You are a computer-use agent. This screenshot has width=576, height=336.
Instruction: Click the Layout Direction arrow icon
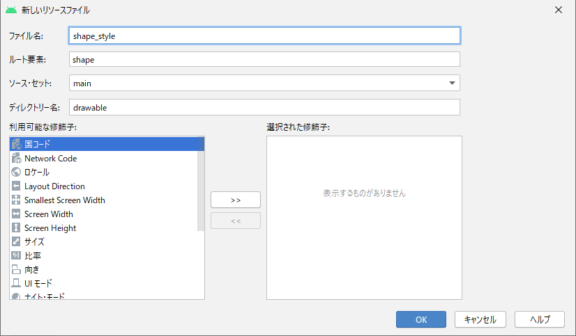tap(16, 186)
